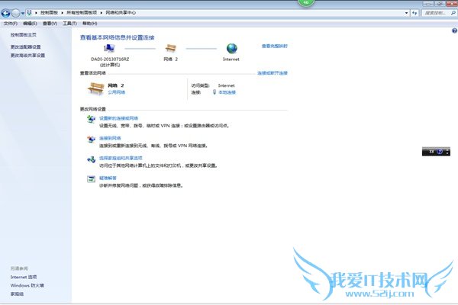Select 控制面板 in the address breadcrumb
Screen dimensions: 458x305
tap(49, 13)
